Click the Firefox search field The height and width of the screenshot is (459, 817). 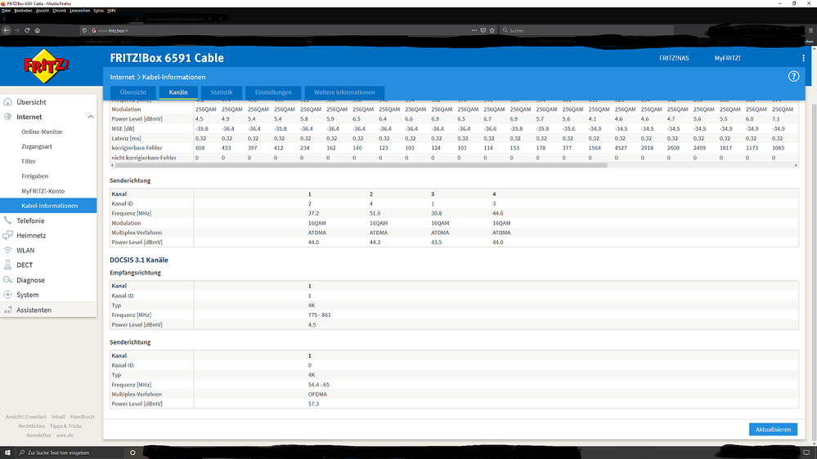587,31
